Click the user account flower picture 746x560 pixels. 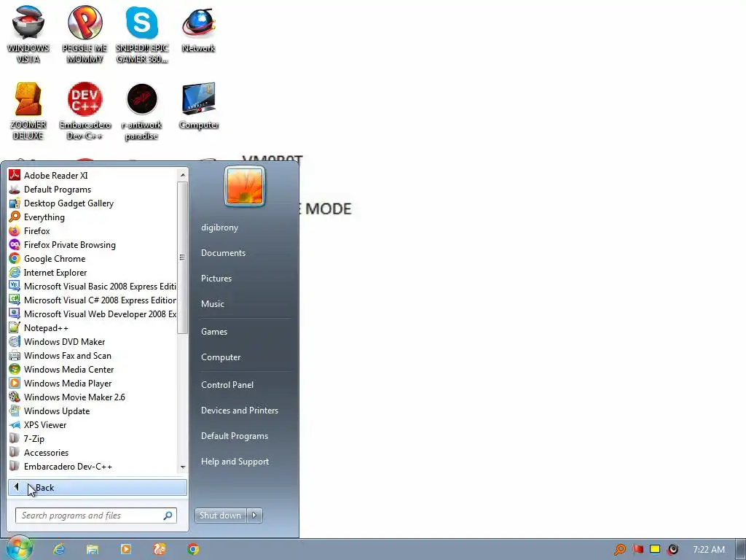point(245,187)
